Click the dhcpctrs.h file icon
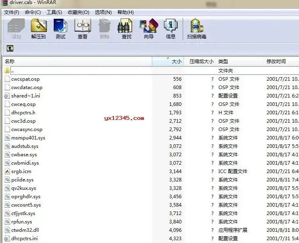Screen dimensions: 299x243 (x=7, y=113)
